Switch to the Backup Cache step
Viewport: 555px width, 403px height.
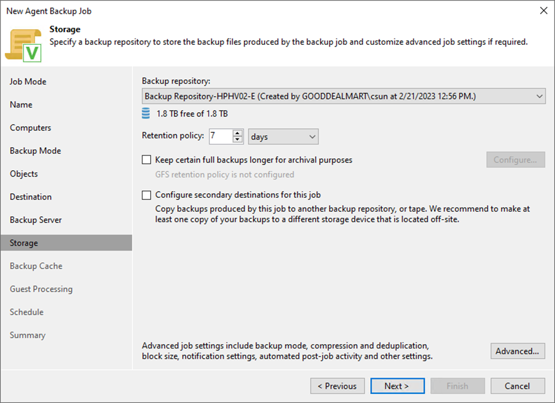pyautogui.click(x=36, y=266)
